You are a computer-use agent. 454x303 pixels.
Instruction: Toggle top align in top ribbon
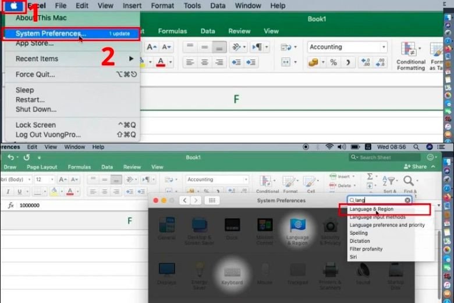point(190,47)
